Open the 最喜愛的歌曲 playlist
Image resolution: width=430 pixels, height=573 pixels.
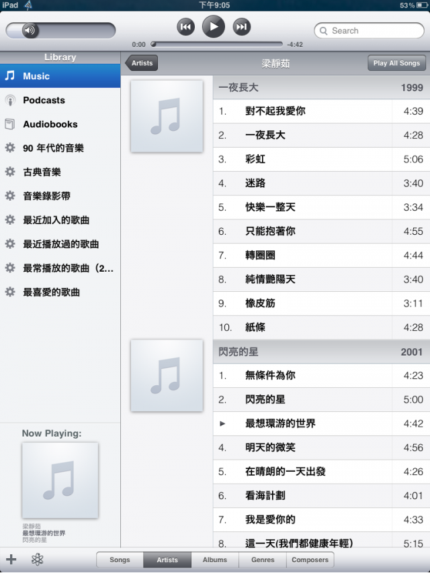coord(60,293)
